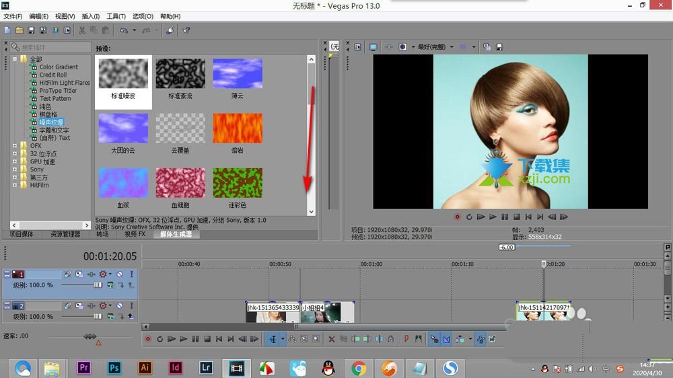Click the Cut scissors toolbar icon
673x378 pixels.
pyautogui.click(x=81, y=30)
